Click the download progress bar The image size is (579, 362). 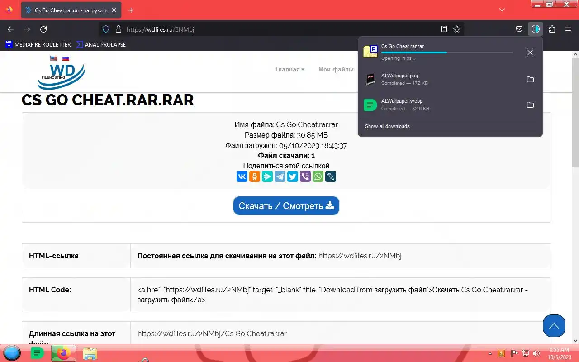447,52
